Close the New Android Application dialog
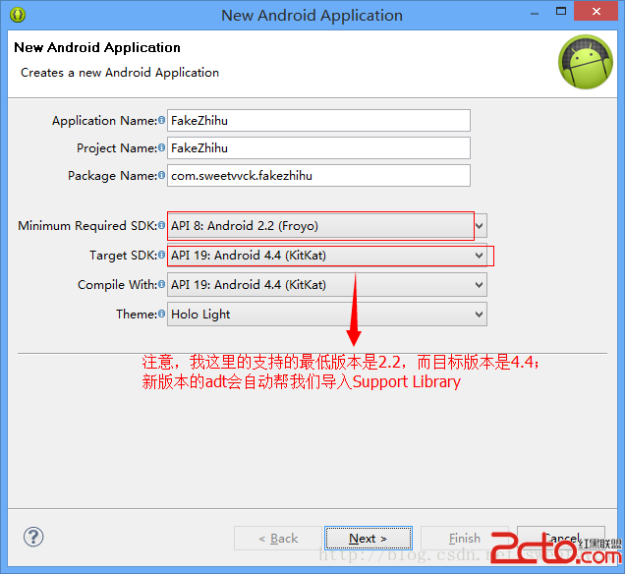625x574 pixels. pos(596,11)
